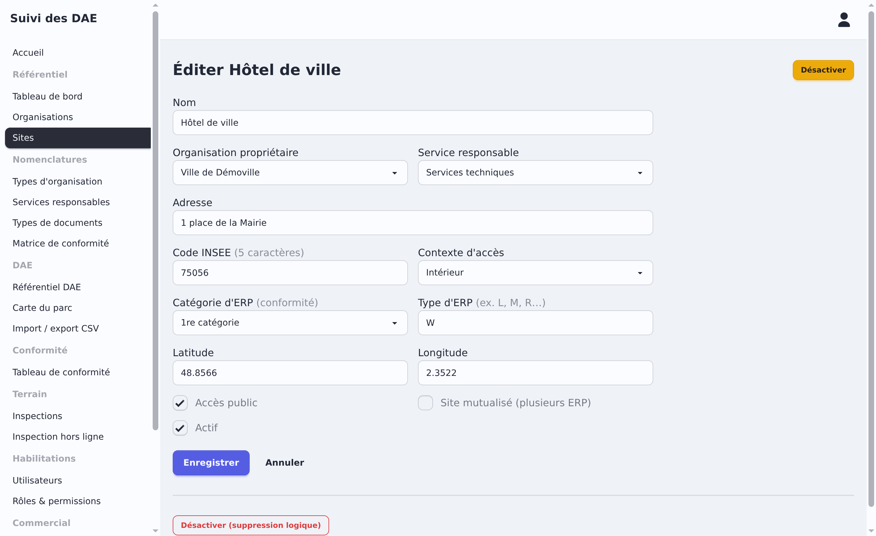Go to Accueil in the sidebar
Screen dimensions: 876x536
[x=78, y=53]
